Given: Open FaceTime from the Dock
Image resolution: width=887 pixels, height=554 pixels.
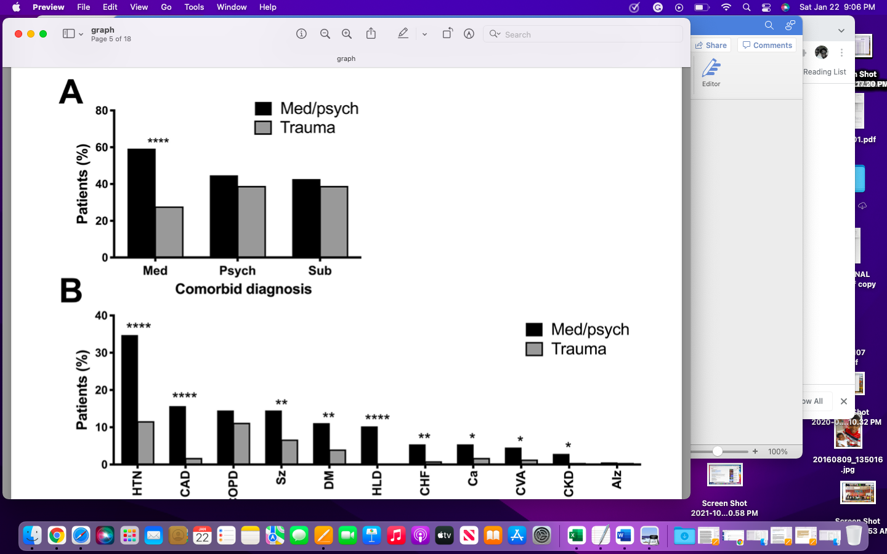Looking at the screenshot, I should (x=348, y=536).
